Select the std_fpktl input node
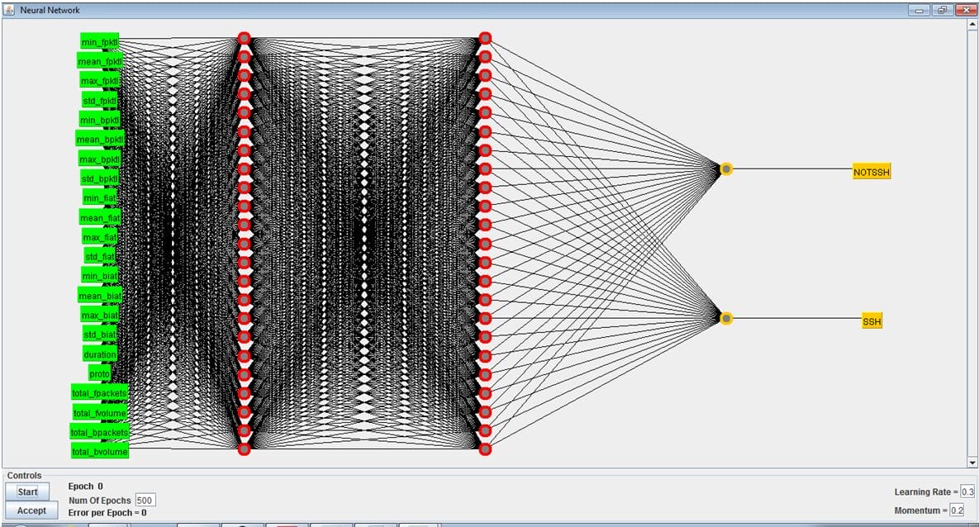 (99, 101)
